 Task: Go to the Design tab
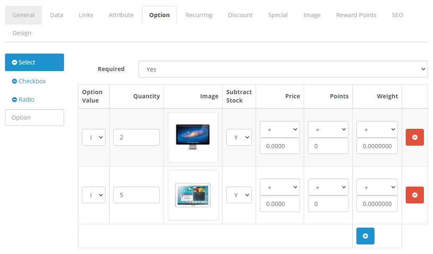coord(22,33)
